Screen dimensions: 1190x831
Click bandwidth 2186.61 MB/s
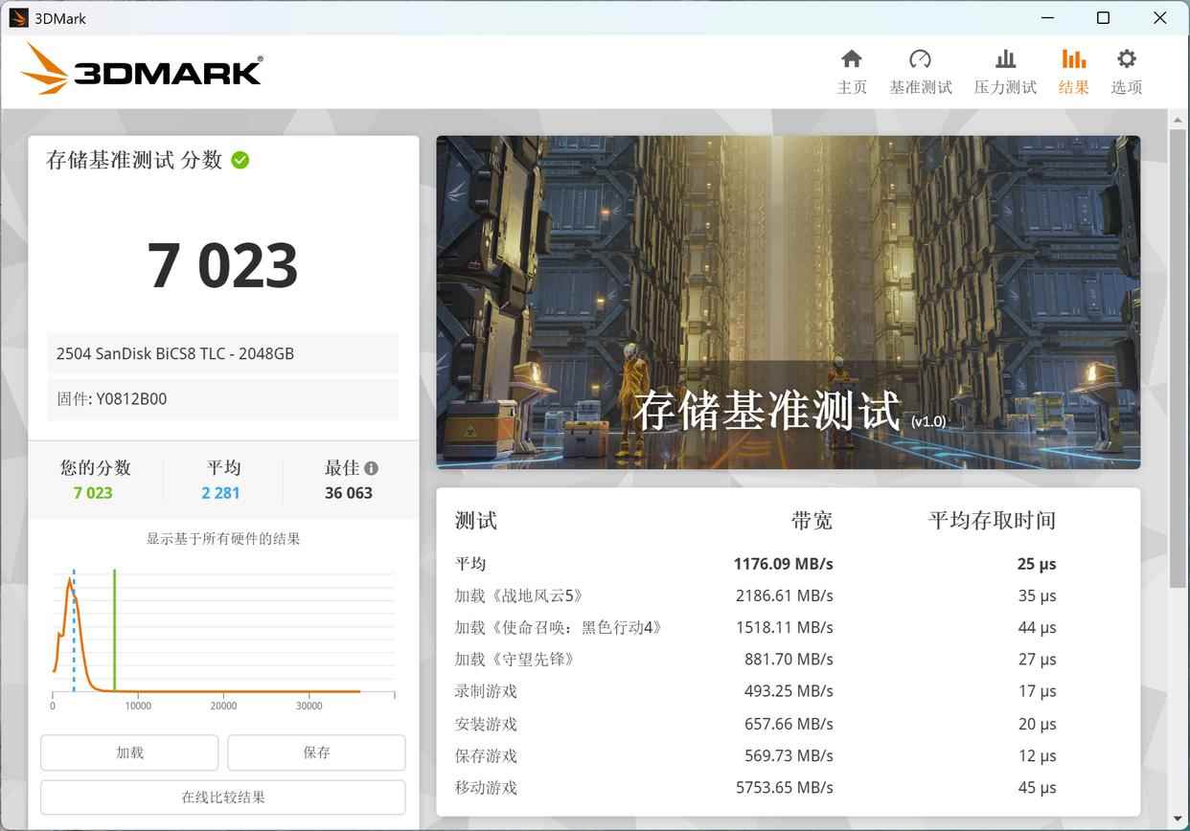pos(784,595)
